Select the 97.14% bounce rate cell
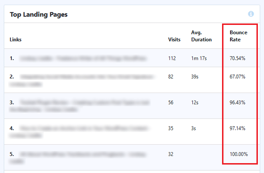The width and height of the screenshot is (264, 173). [x=238, y=128]
